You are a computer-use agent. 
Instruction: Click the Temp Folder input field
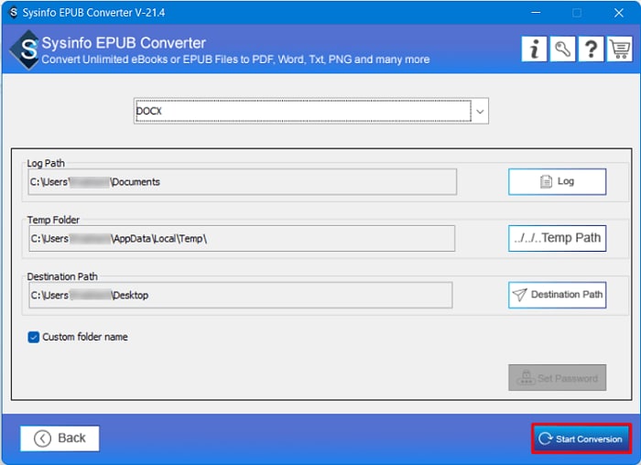[242, 239]
